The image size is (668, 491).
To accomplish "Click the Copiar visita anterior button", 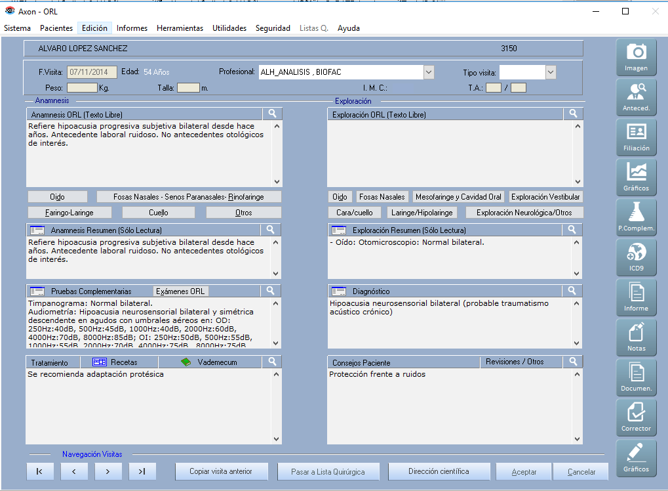I will (x=222, y=471).
